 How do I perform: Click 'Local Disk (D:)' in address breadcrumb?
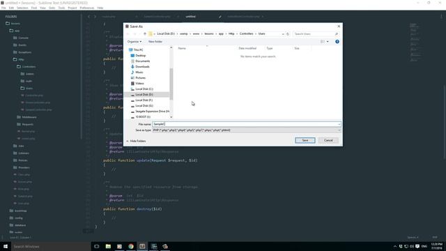pyautogui.click(x=166, y=33)
